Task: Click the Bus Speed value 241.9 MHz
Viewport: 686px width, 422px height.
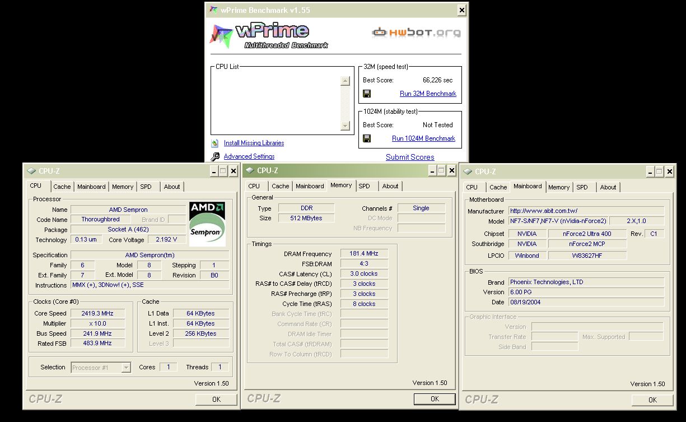Action: 97,333
